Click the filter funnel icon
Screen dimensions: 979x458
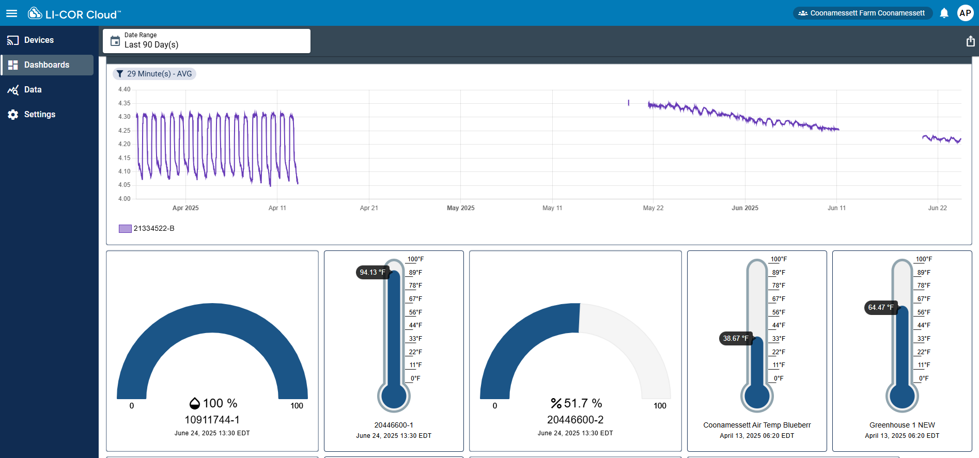pos(120,74)
